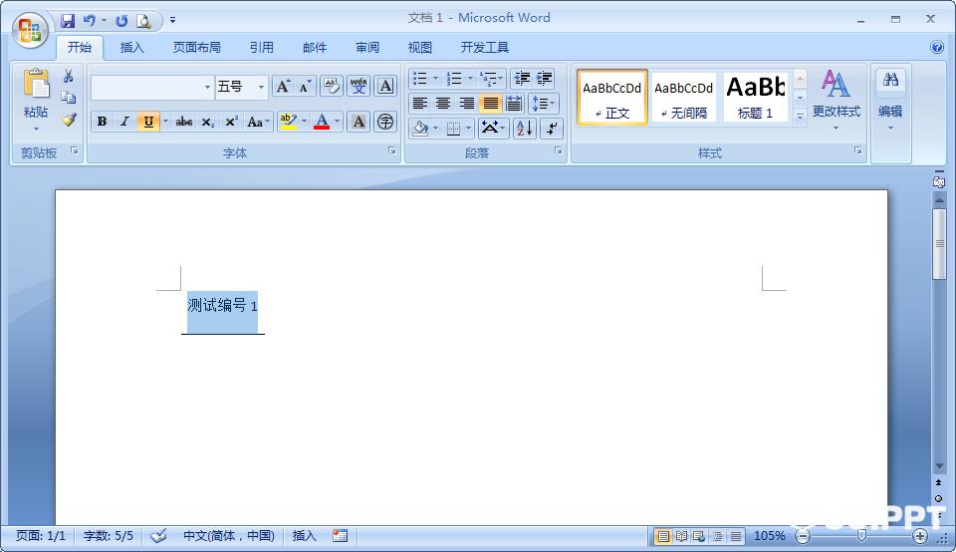Sort text with the A-Z icon
This screenshot has height=552, width=956.
pos(525,129)
